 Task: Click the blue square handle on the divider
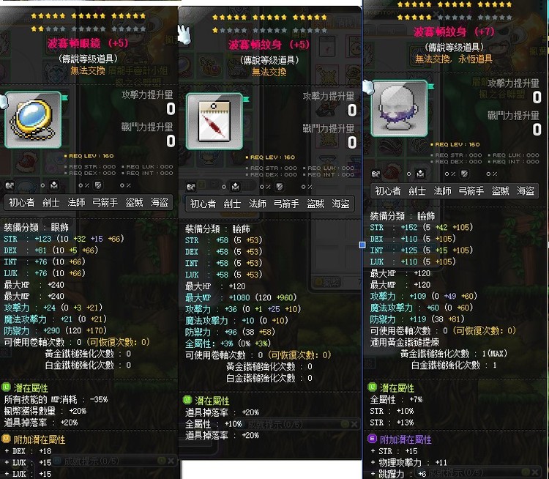pos(362,245)
